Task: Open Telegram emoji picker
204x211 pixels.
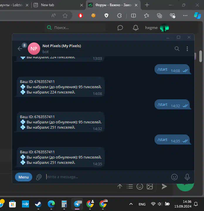Action: [x=174, y=177]
